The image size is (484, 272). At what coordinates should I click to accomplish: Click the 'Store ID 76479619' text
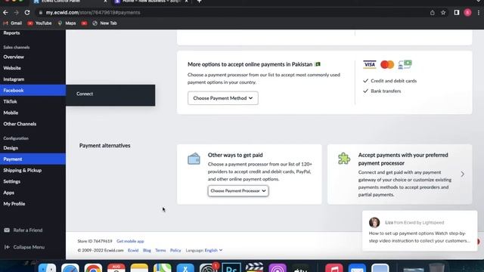(95, 241)
